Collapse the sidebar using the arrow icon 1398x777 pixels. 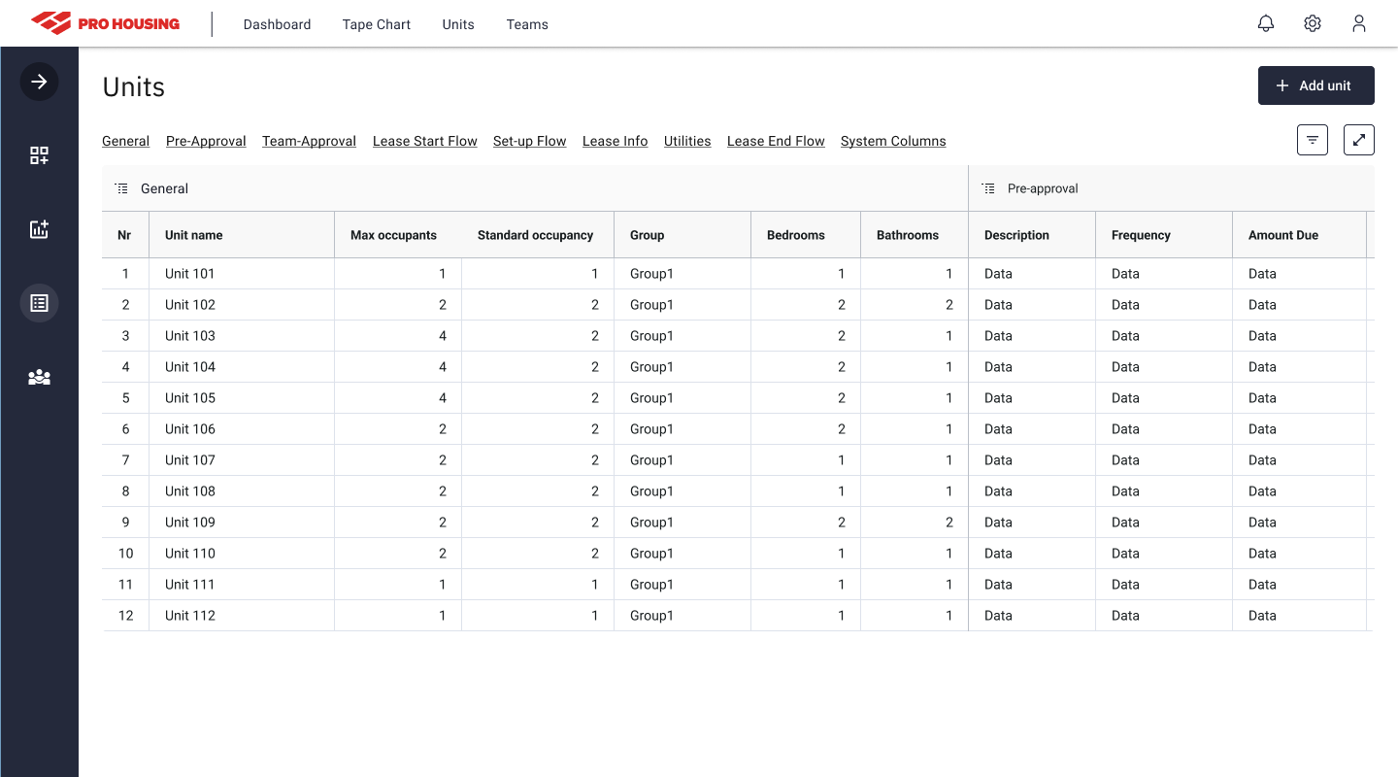(39, 82)
